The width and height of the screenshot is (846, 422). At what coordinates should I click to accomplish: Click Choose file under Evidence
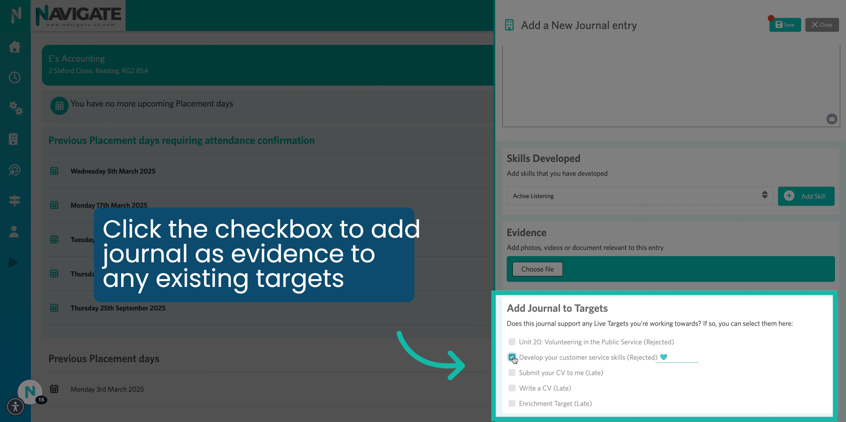coord(537,269)
